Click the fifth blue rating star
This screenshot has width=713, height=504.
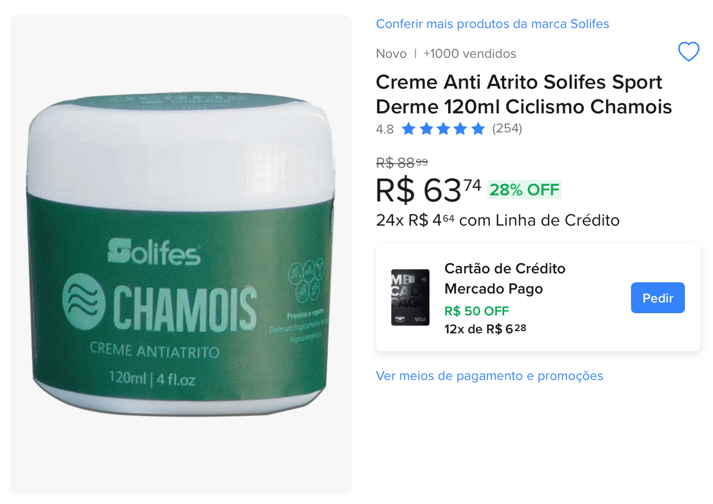click(478, 129)
